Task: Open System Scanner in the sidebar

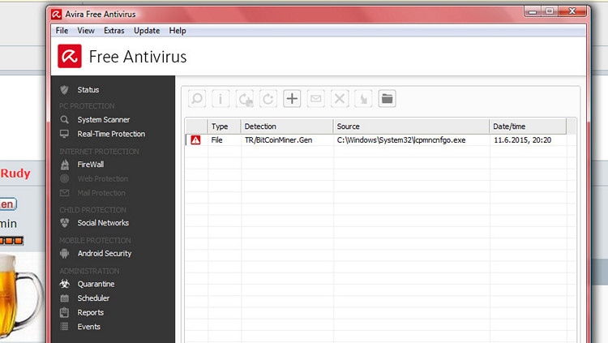Action: pos(103,120)
